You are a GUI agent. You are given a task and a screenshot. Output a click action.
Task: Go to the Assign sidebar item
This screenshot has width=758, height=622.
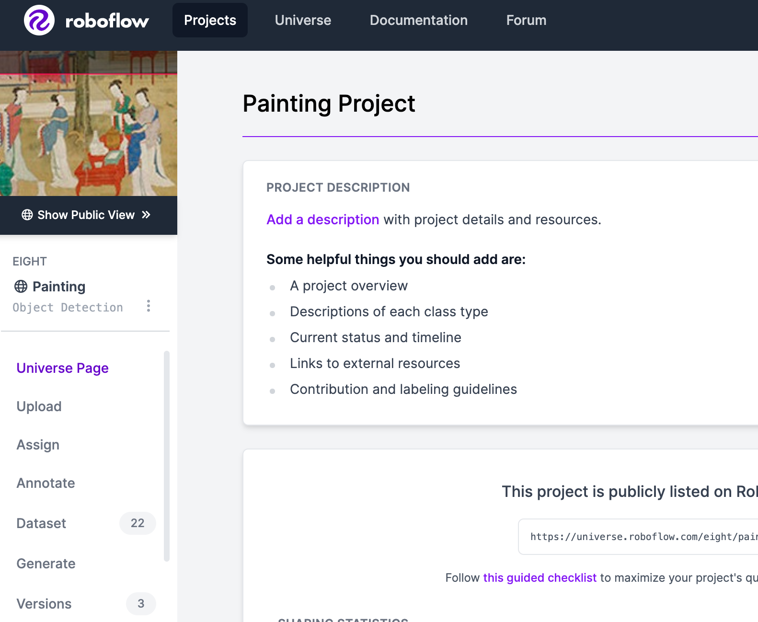click(x=38, y=445)
